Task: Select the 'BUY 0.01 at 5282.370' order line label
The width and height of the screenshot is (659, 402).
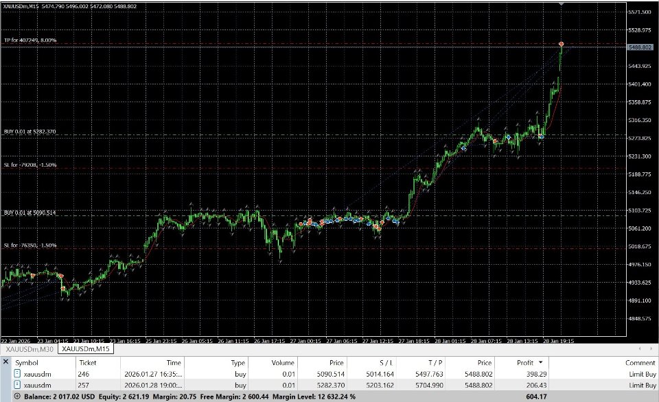Action: pos(30,132)
